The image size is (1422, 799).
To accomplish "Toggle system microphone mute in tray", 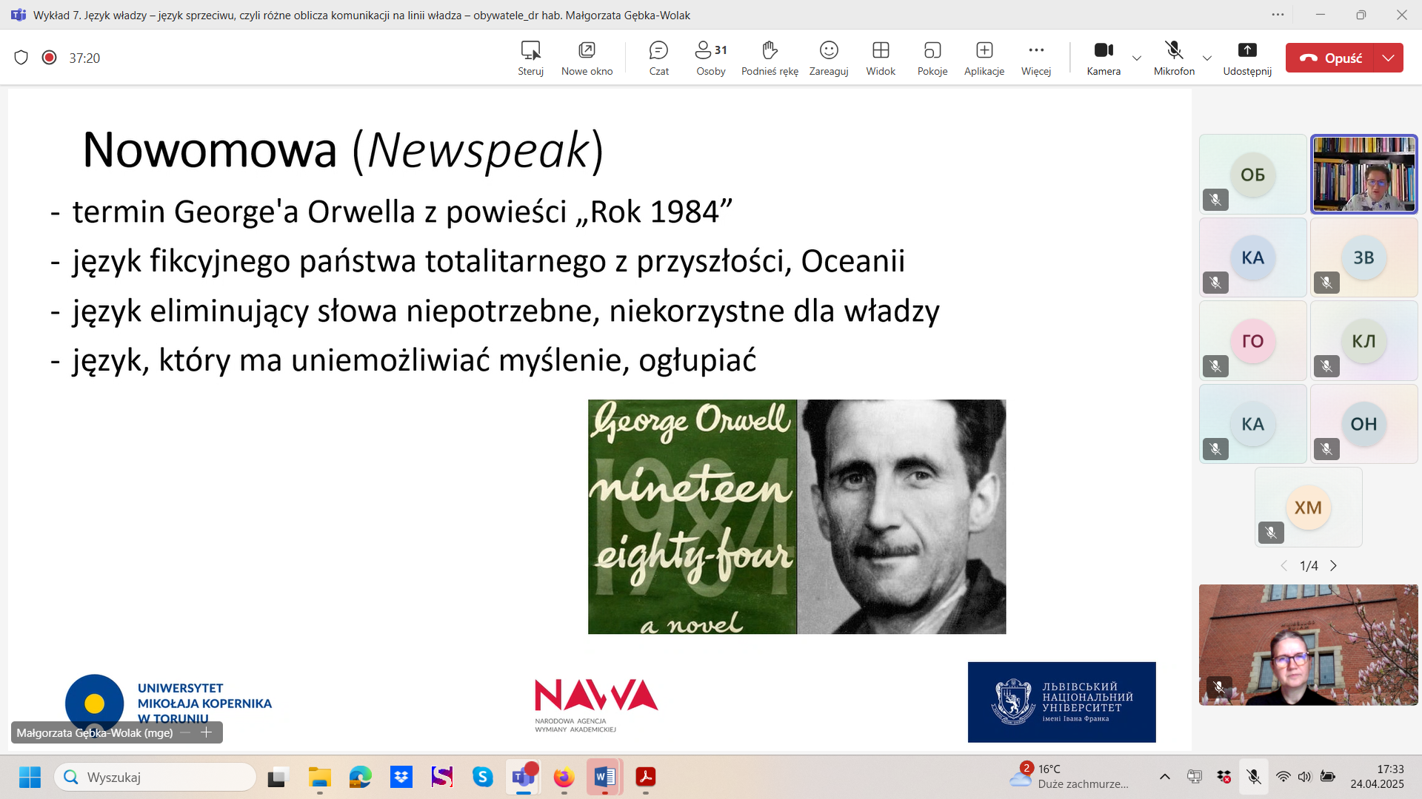I will 1253,777.
